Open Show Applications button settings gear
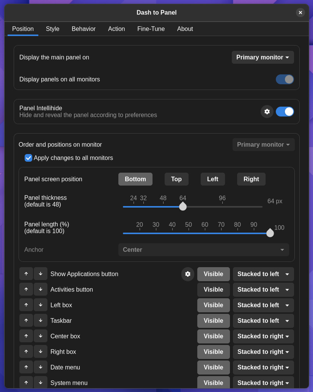The width and height of the screenshot is (313, 392). [x=188, y=274]
